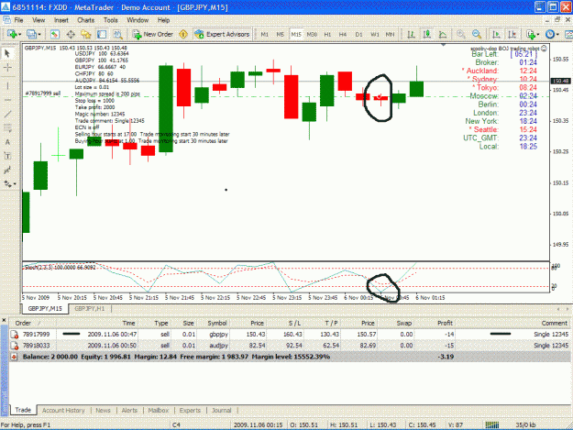573x430 pixels.
Task: Click order 78918033 row icon
Action: coord(15,346)
